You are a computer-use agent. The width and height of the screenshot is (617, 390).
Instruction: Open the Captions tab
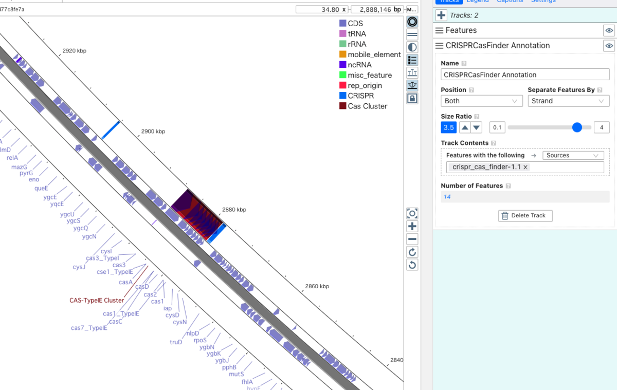(x=510, y=2)
